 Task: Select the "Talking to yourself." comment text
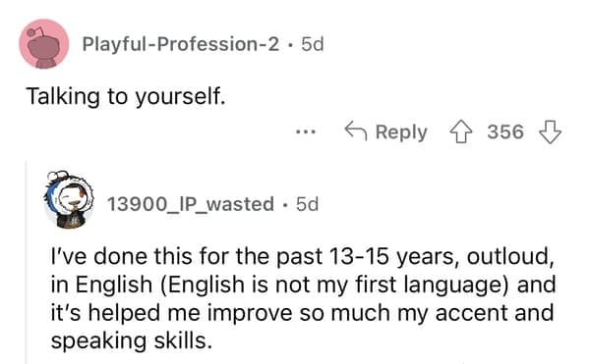coord(126,97)
